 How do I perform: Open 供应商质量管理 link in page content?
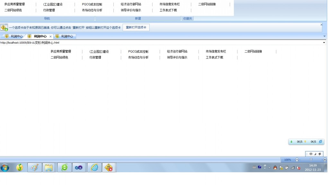click(61, 51)
